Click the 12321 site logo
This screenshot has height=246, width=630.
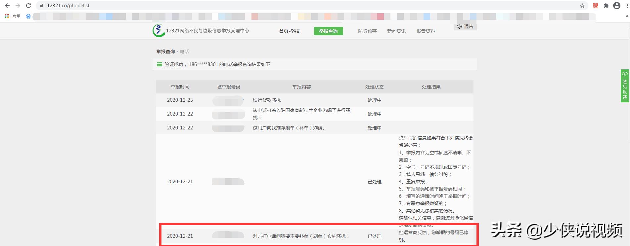click(158, 31)
